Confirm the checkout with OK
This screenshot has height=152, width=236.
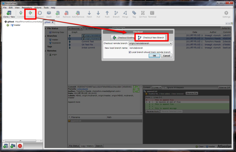tap(154, 56)
